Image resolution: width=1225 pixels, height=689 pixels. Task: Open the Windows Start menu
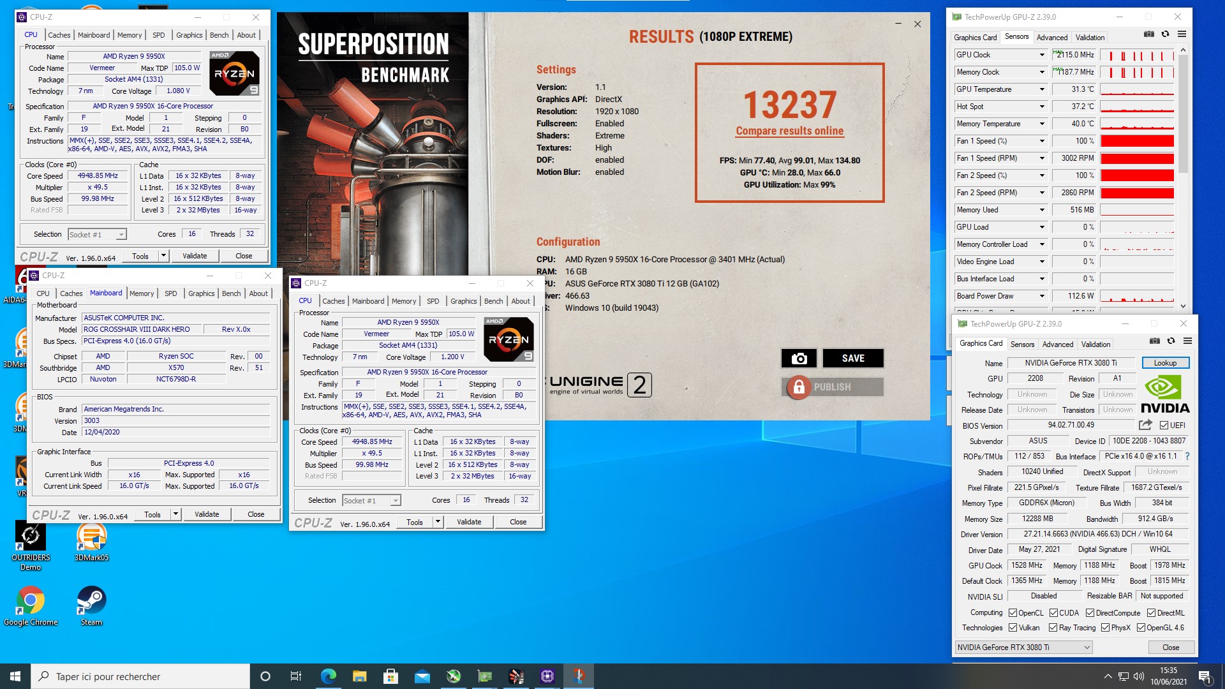click(15, 676)
